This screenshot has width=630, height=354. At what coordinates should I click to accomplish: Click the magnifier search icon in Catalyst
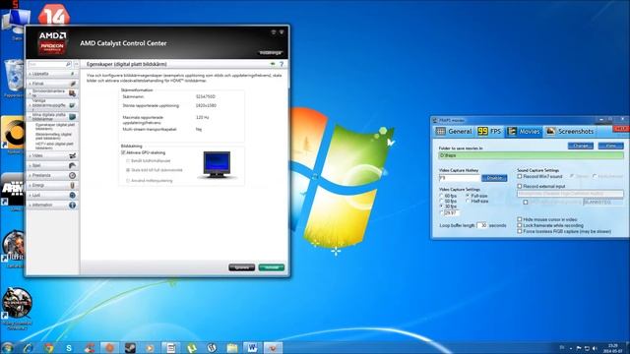[68, 64]
